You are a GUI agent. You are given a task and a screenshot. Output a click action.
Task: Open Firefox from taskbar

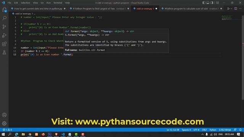(43, 134)
